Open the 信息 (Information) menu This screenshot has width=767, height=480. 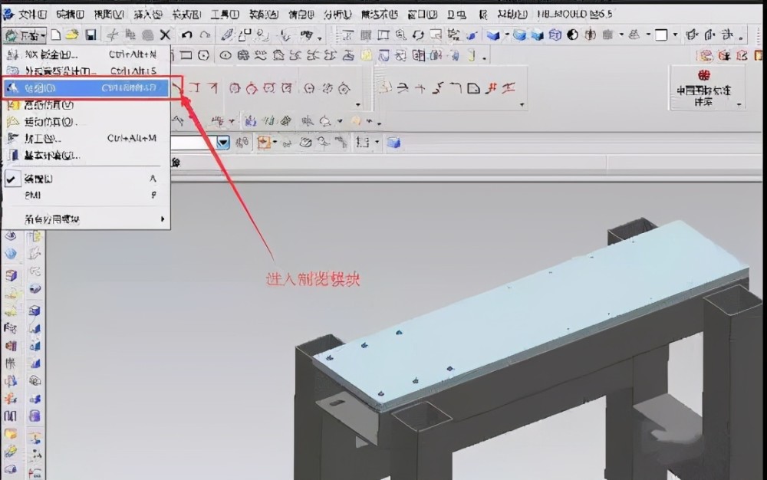(301, 14)
